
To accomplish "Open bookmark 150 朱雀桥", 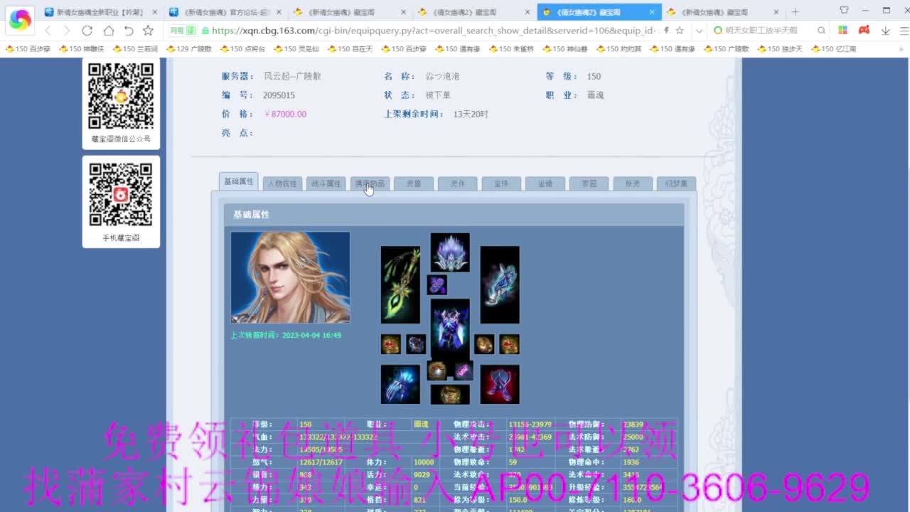I will [512, 48].
